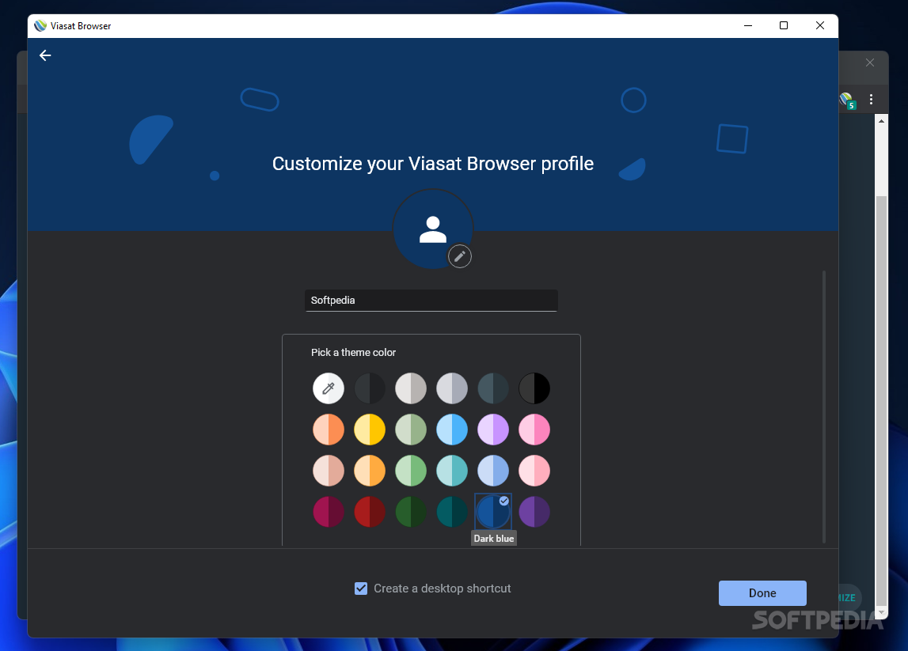Pick the sage green theme swatch
The height and width of the screenshot is (651, 908).
(411, 430)
